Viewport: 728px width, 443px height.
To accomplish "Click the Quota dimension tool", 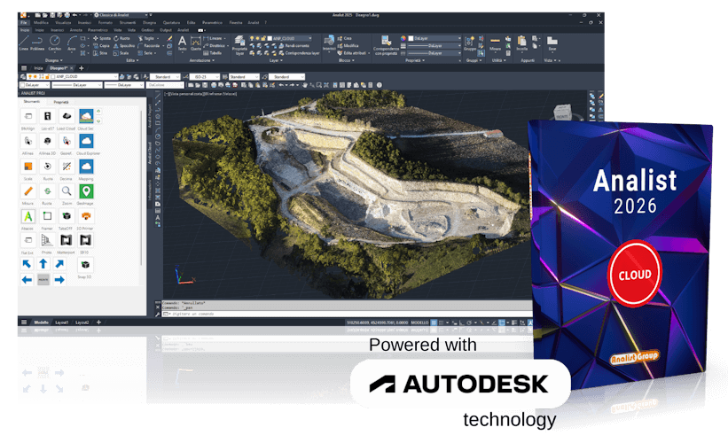I will click(x=196, y=43).
